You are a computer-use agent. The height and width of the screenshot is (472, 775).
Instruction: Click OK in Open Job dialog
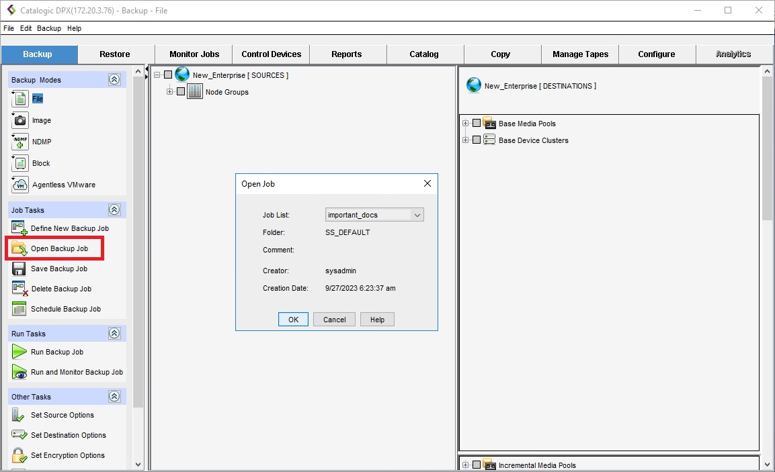[x=293, y=320]
